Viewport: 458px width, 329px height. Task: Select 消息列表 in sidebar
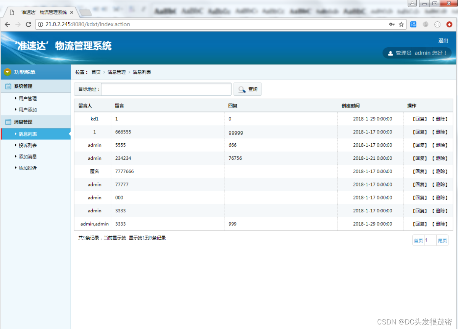tap(35, 134)
